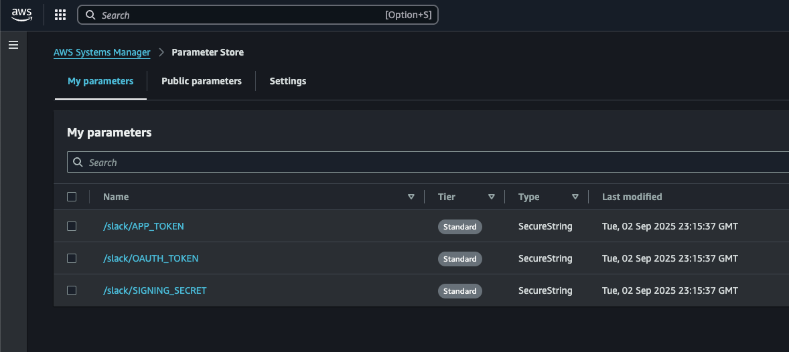Go to AWS Systems Manager breadcrumb
The image size is (789, 352).
point(102,52)
